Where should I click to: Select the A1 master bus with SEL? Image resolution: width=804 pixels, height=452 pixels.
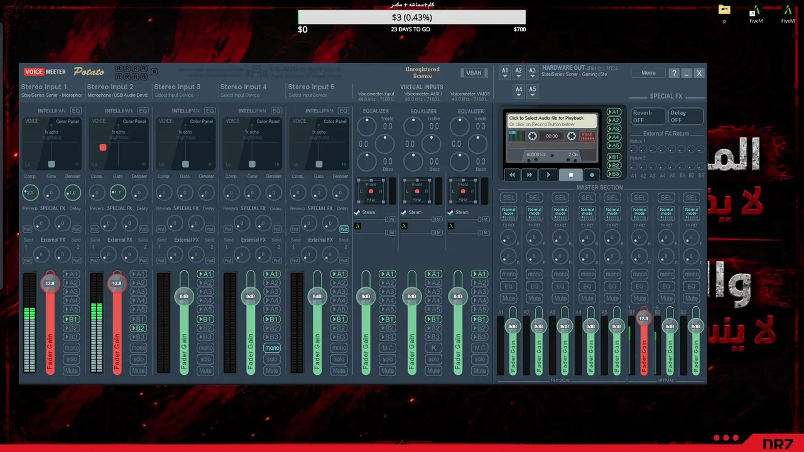509,198
